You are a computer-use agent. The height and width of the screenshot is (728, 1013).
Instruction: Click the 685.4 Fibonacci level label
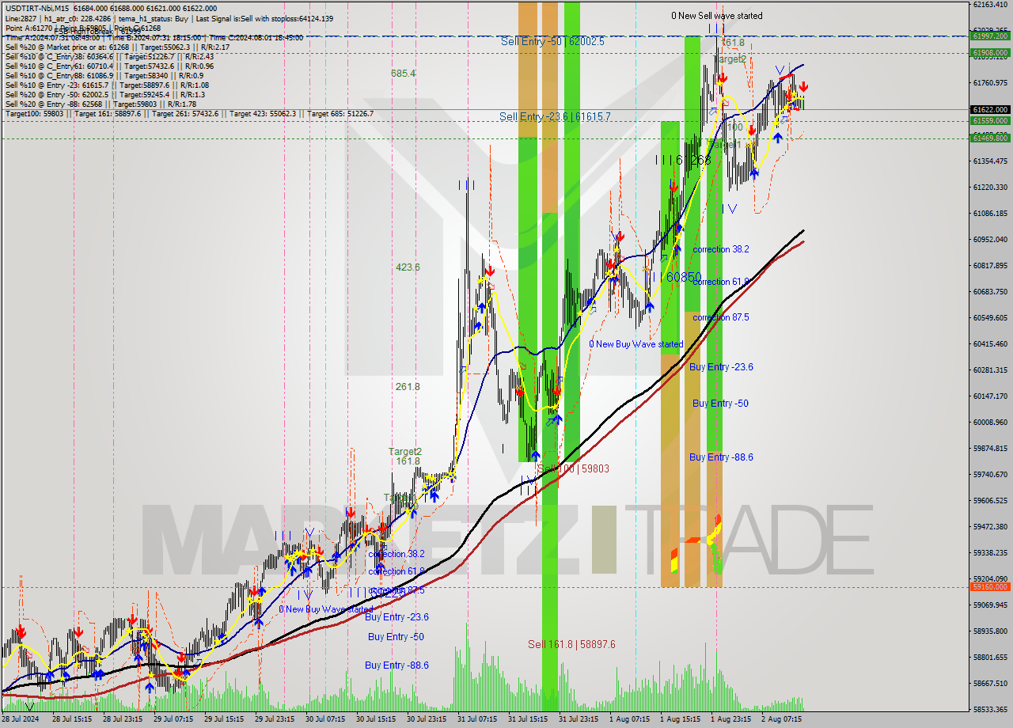(403, 73)
